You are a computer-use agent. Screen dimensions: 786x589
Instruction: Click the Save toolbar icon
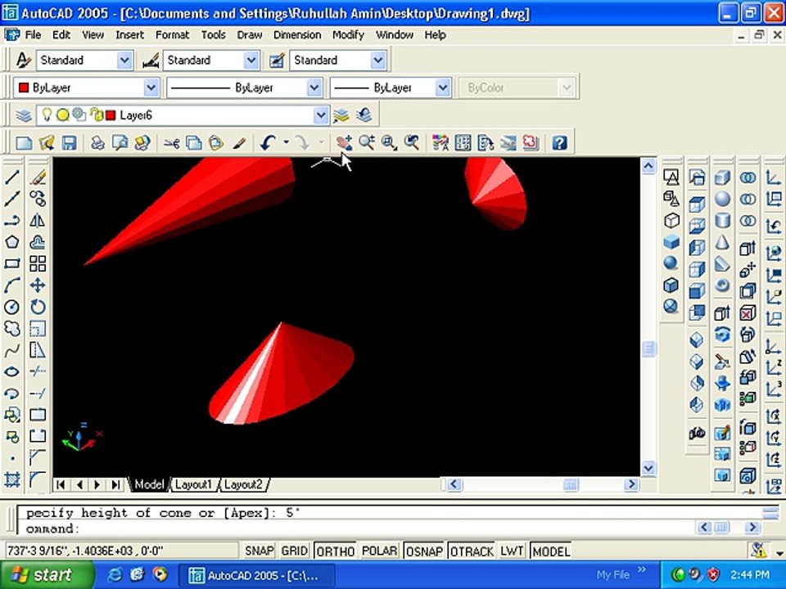point(69,143)
